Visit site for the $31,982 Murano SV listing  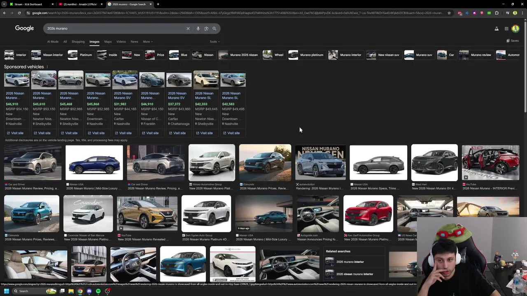point(123,133)
